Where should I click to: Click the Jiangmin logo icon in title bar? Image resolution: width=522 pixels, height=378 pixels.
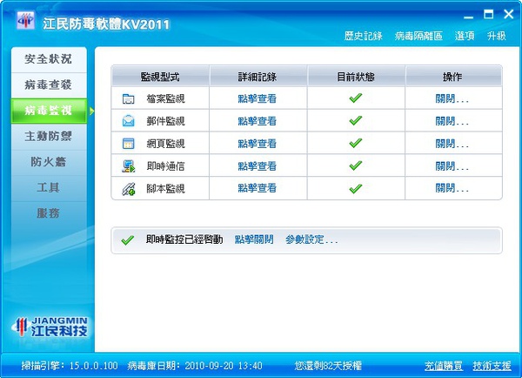(25, 20)
